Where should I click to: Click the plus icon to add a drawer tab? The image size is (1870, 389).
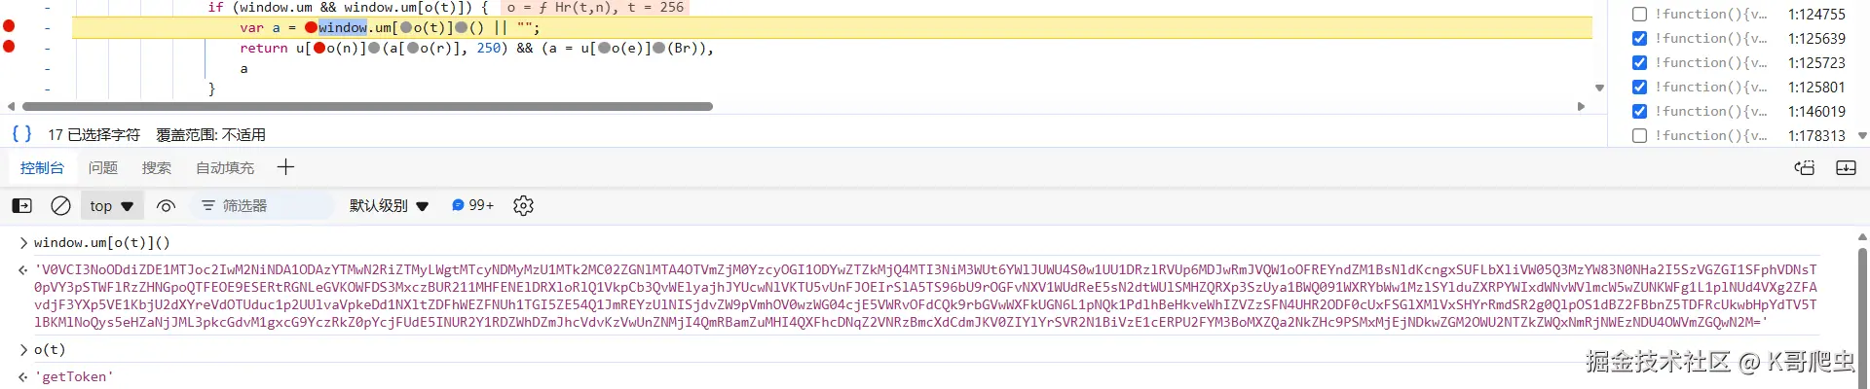pos(285,167)
